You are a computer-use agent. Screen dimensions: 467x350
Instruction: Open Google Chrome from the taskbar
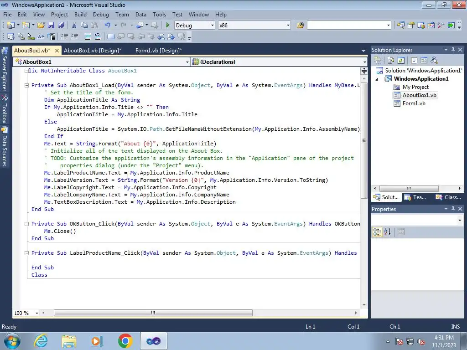point(125,341)
